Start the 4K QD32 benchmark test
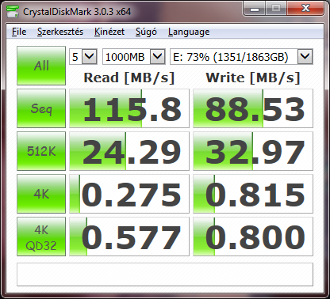Image resolution: width=330 pixels, height=299 pixels. point(41,237)
